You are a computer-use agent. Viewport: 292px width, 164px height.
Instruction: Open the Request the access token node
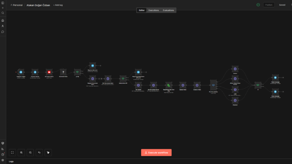pyautogui.click(x=92, y=79)
